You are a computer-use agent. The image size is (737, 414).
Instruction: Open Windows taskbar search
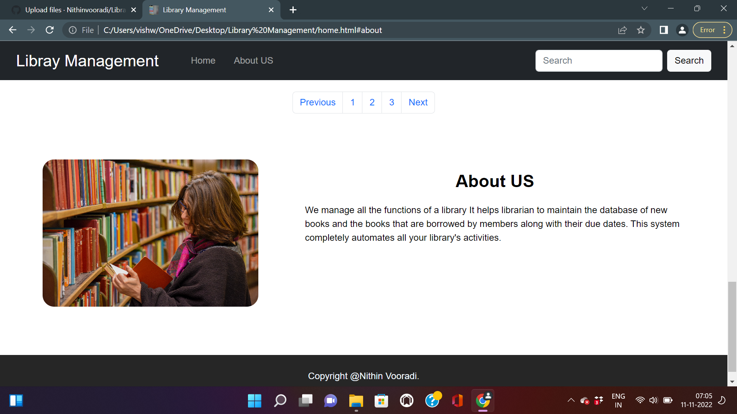(x=280, y=401)
